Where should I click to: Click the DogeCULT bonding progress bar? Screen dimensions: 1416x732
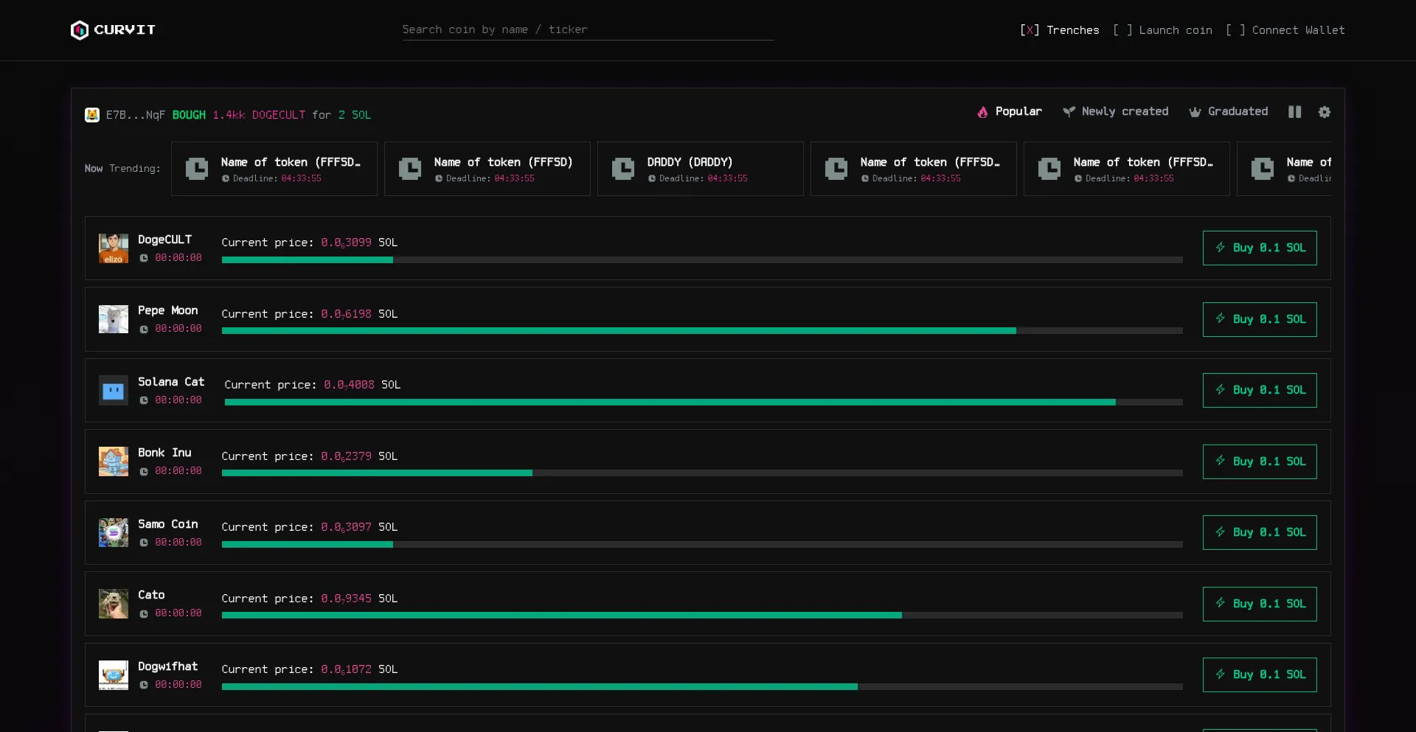pos(701,259)
